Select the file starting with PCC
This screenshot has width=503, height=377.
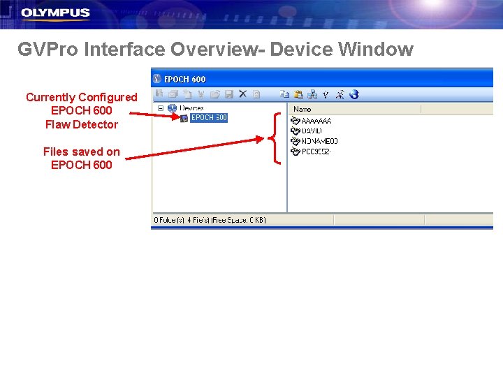(x=316, y=151)
